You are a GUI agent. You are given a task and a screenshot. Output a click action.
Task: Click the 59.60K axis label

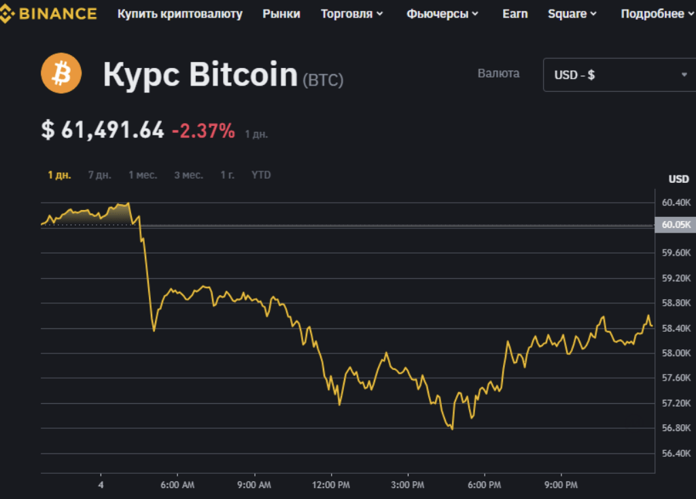pyautogui.click(x=676, y=253)
